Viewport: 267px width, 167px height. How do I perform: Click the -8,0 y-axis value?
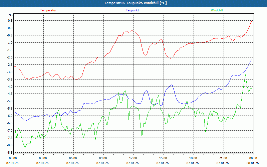coord(10,145)
